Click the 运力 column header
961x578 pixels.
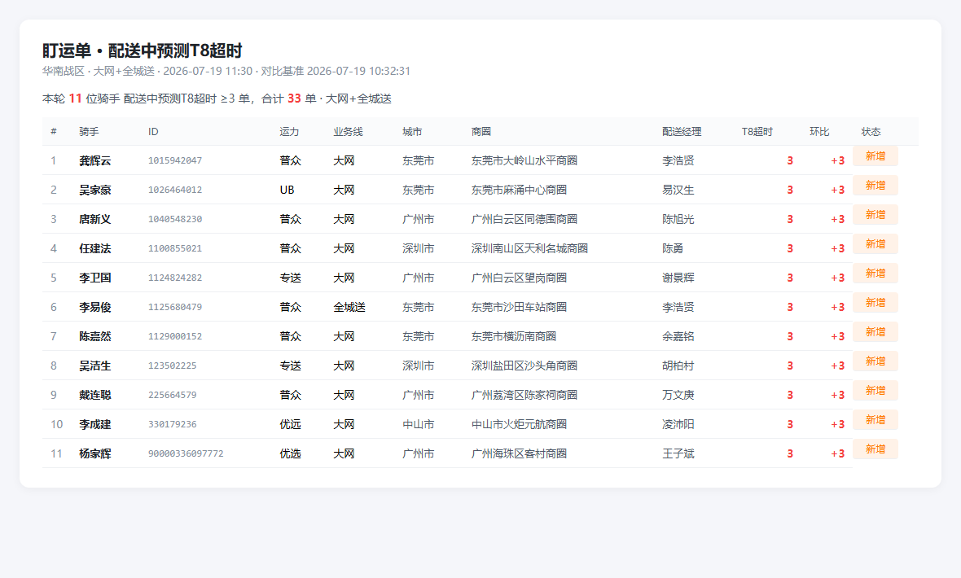tap(289, 132)
